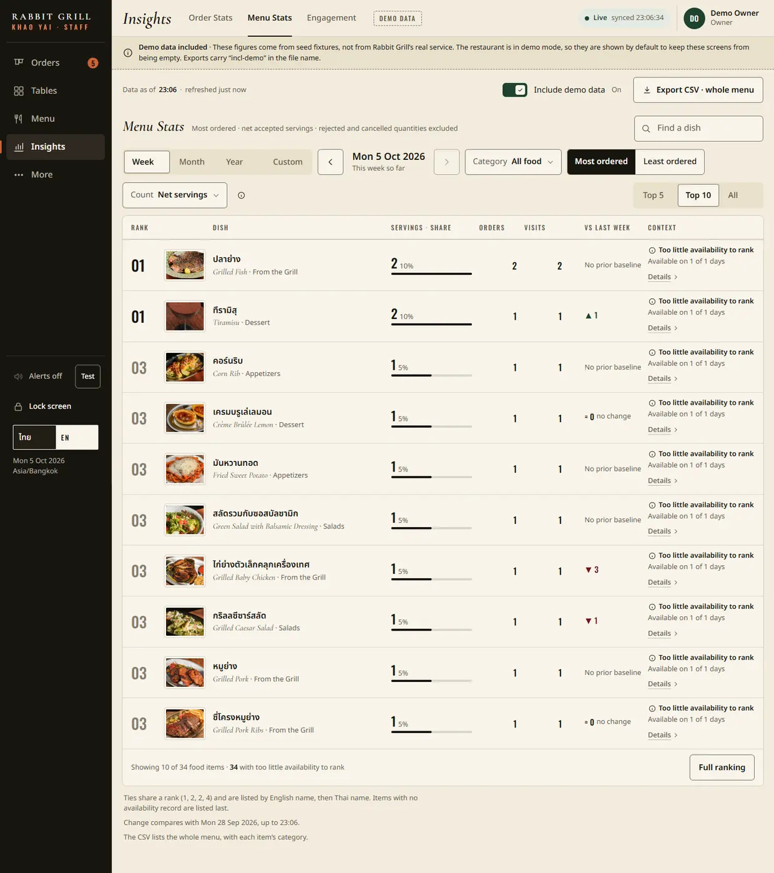The width and height of the screenshot is (774, 873).
Task: Click Grilled Pork Ribs servings share bar
Action: (431, 732)
